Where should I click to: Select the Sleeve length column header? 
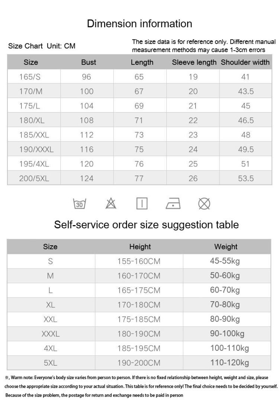coord(194,62)
